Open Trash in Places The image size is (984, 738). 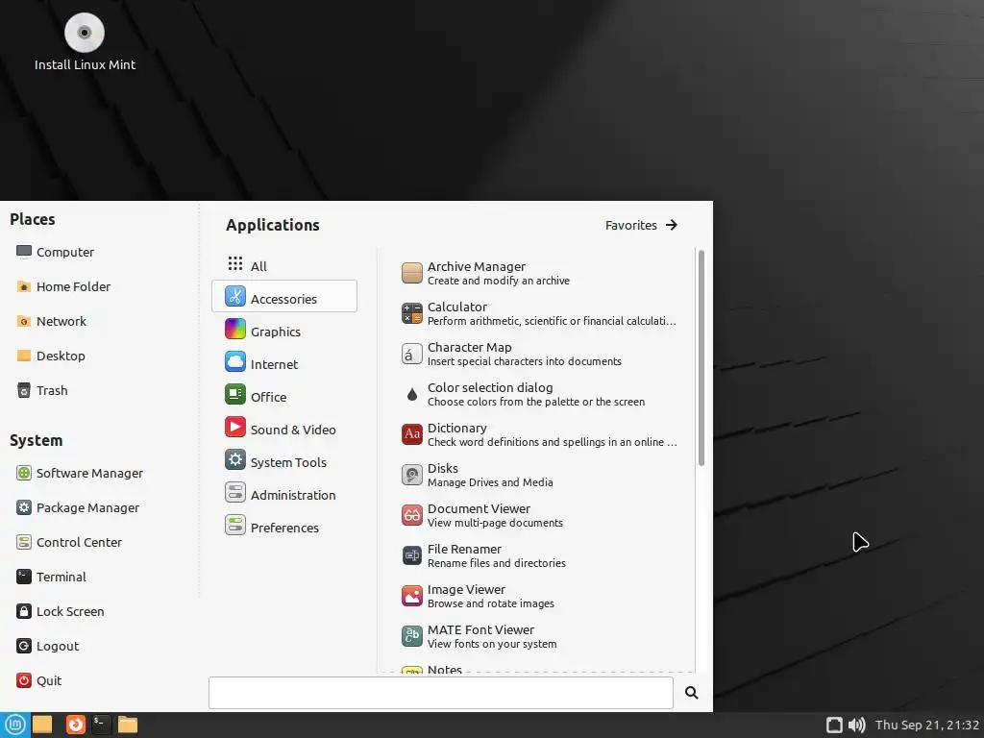[42, 390]
